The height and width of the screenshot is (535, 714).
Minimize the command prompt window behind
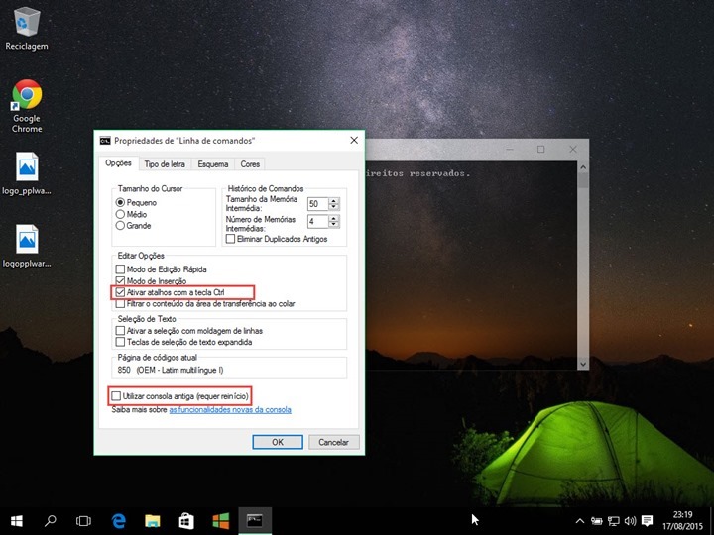(510, 150)
